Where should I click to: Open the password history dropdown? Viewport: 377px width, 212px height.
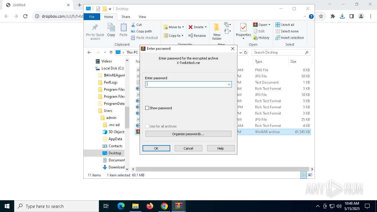(x=229, y=85)
